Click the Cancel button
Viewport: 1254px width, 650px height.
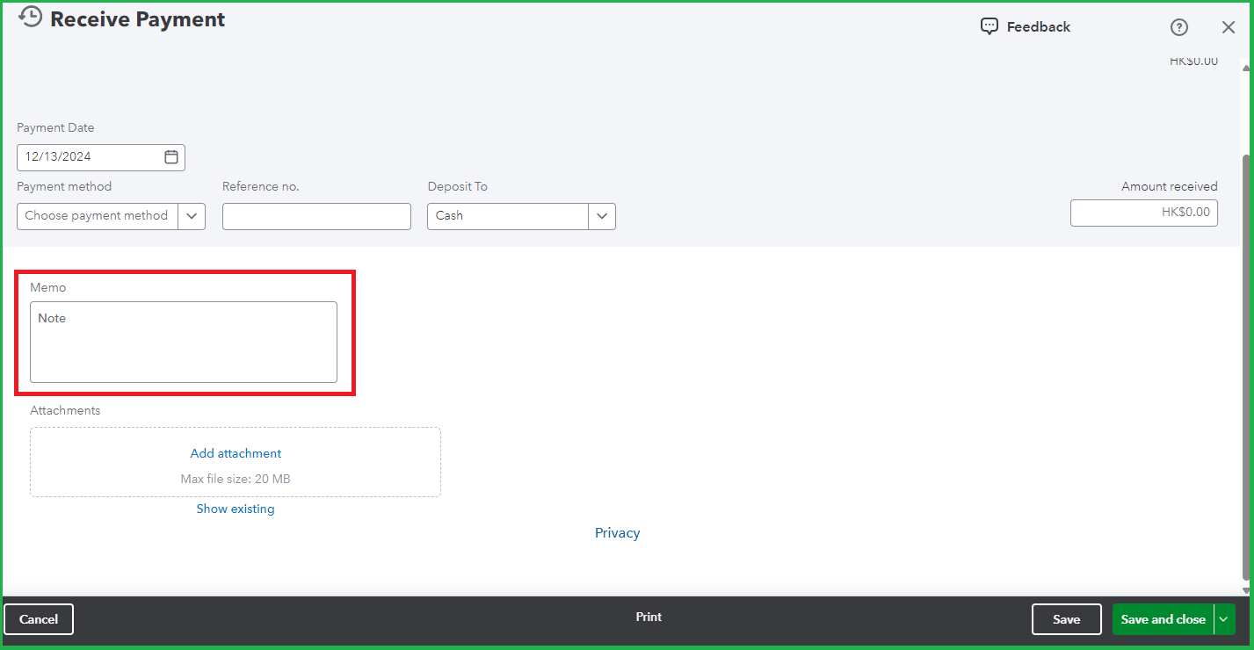coord(39,619)
